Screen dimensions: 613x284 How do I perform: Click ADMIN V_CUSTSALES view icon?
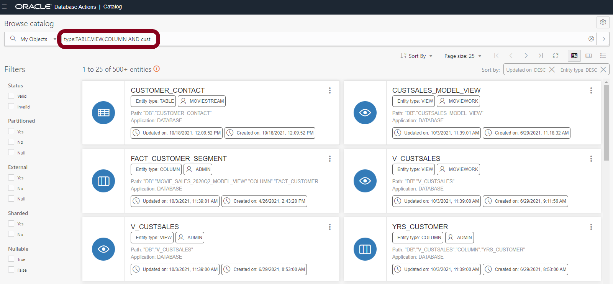[x=103, y=249]
